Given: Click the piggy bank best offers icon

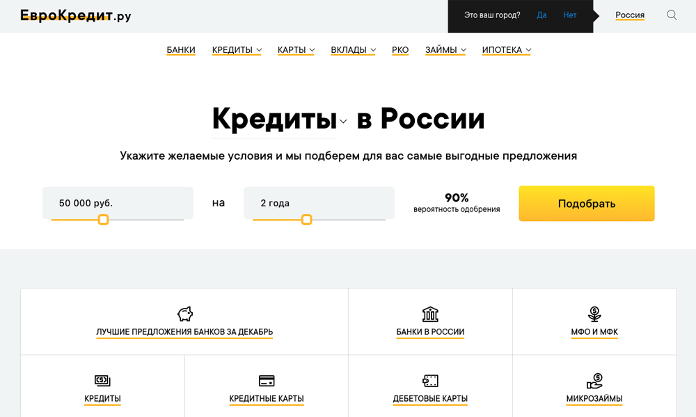Looking at the screenshot, I should pyautogui.click(x=184, y=313).
